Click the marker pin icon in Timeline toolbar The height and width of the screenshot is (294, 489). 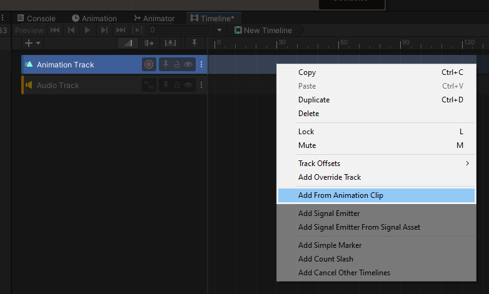pos(194,43)
